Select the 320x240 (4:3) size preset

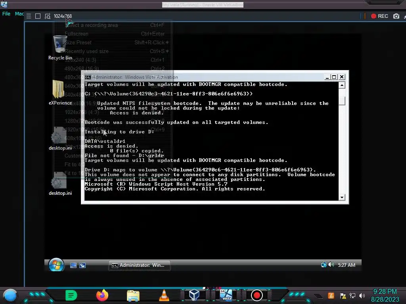[114, 60]
